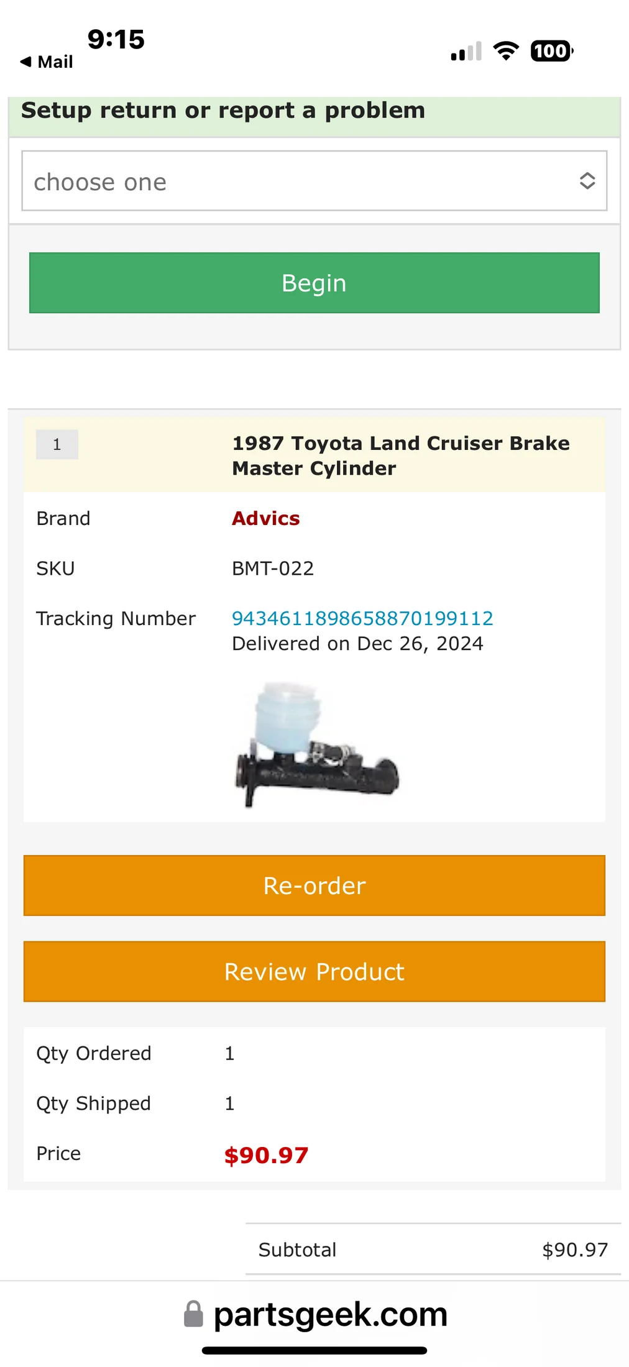Viewport: 629px width, 1367px height.
Task: Open tracking number 9434611898658870199112 link
Action: click(362, 618)
